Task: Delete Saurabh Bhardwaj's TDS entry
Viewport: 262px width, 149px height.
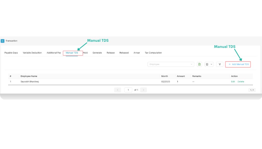Action: pyautogui.click(x=241, y=82)
